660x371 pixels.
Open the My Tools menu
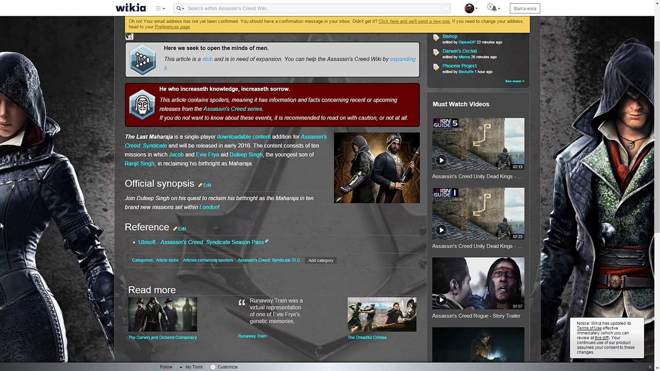pos(194,367)
